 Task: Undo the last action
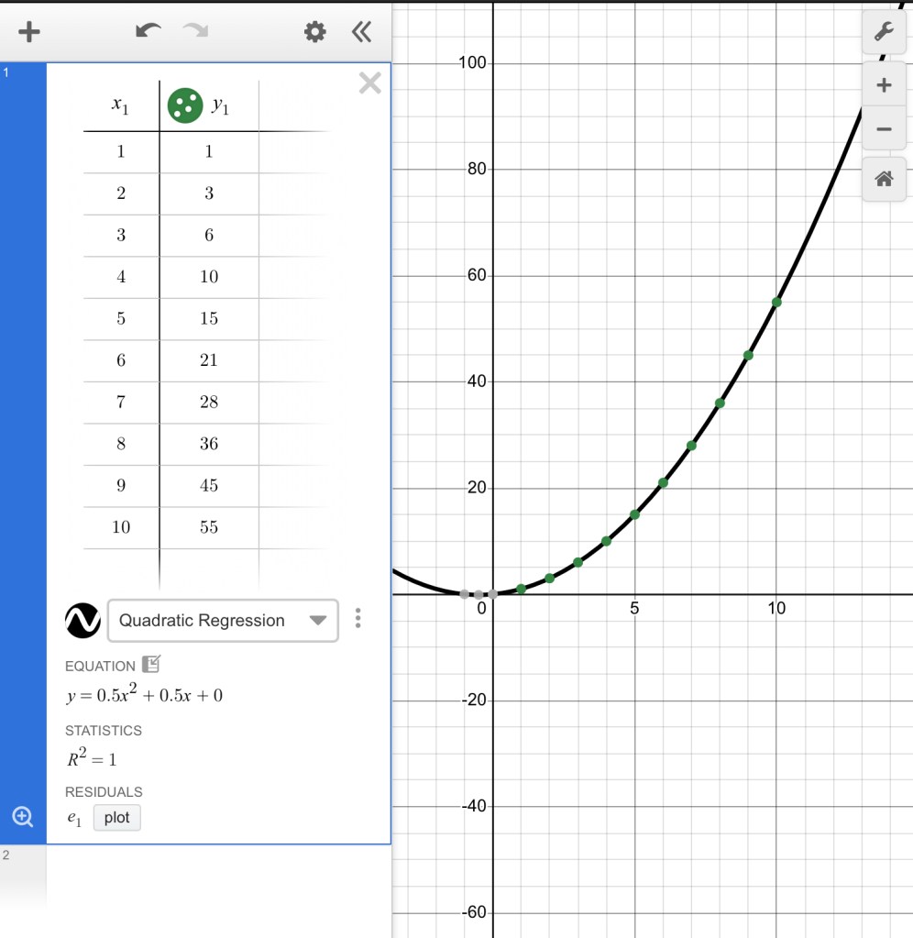[147, 32]
